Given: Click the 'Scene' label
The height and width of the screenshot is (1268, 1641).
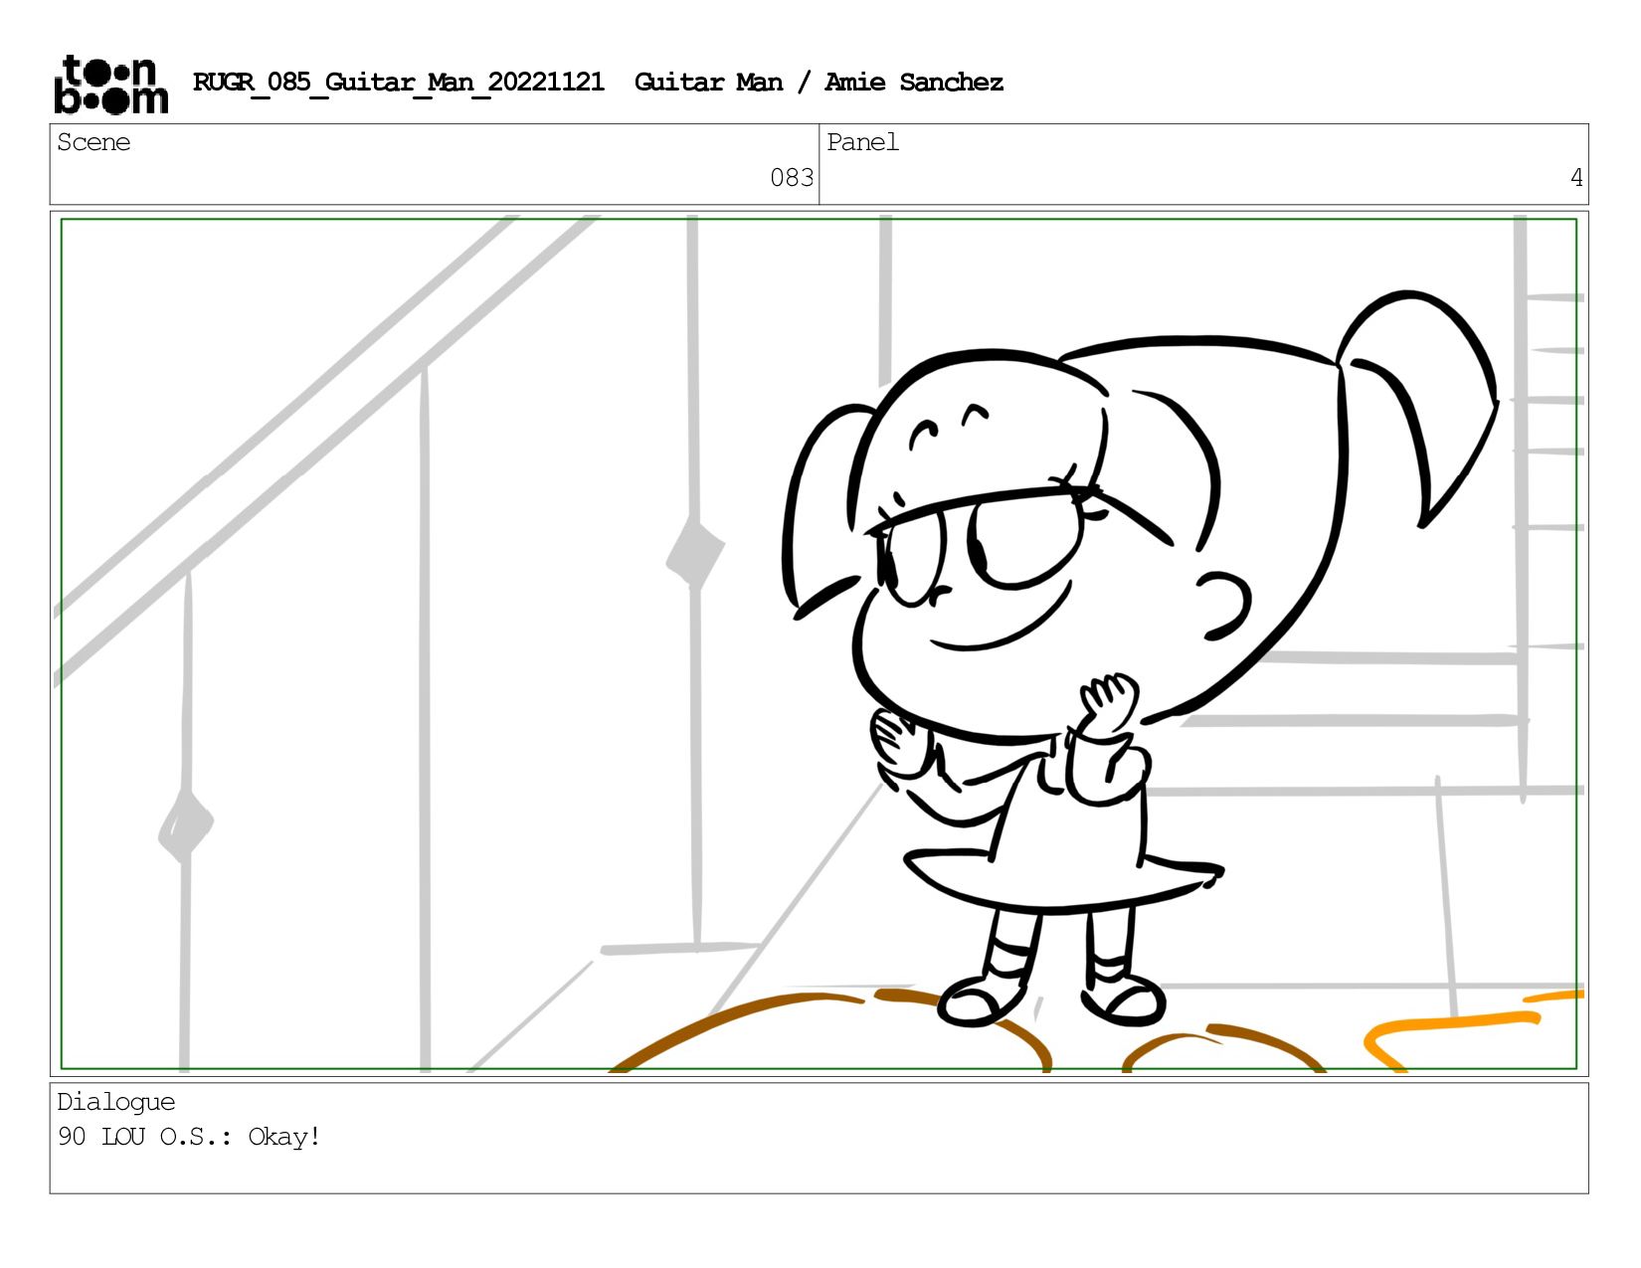Looking at the screenshot, I should pos(93,142).
